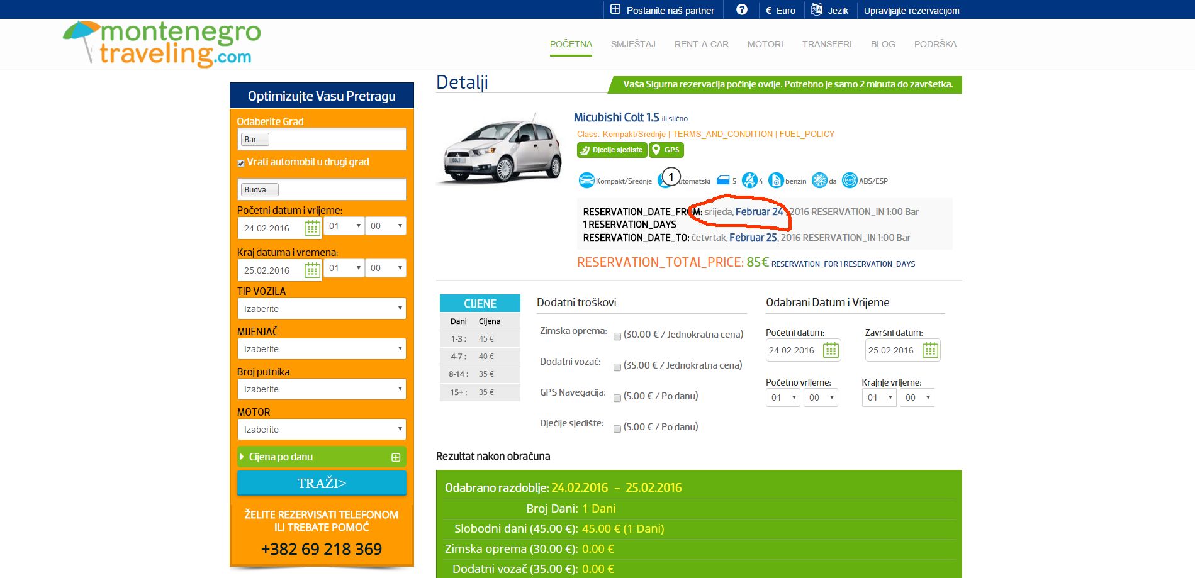This screenshot has width=1195, height=578.
Task: Click the GPS feature badge
Action: pos(666,150)
